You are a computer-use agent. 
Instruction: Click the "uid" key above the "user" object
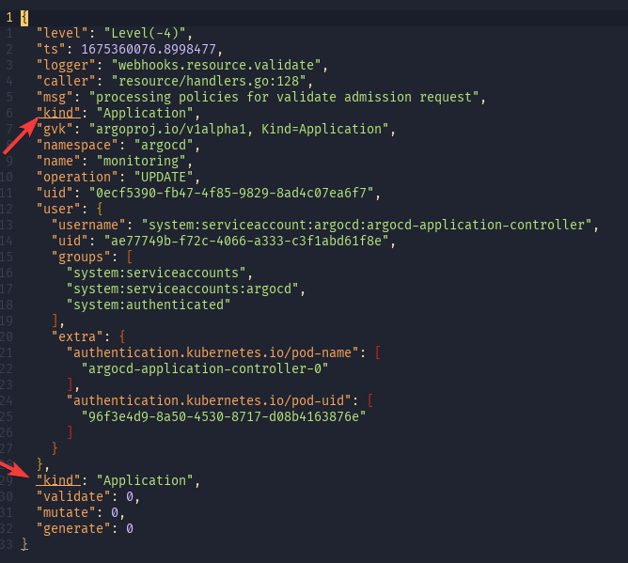coord(55,193)
